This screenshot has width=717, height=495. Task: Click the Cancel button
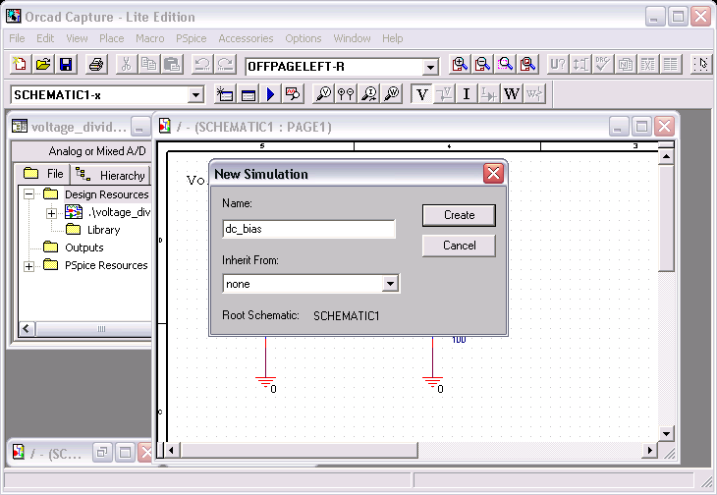459,246
